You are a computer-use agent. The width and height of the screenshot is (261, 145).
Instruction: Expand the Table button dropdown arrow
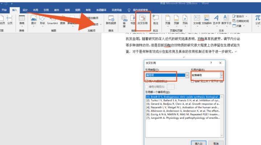[22, 26]
